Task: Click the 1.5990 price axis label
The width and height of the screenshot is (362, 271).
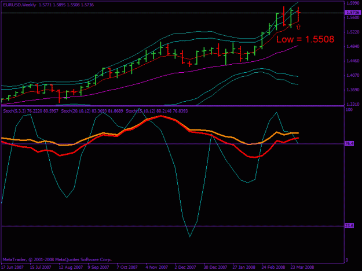Action: [x=353, y=3]
